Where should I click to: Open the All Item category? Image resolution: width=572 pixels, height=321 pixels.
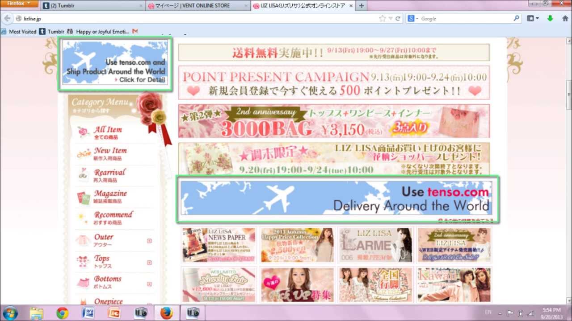[x=108, y=132]
